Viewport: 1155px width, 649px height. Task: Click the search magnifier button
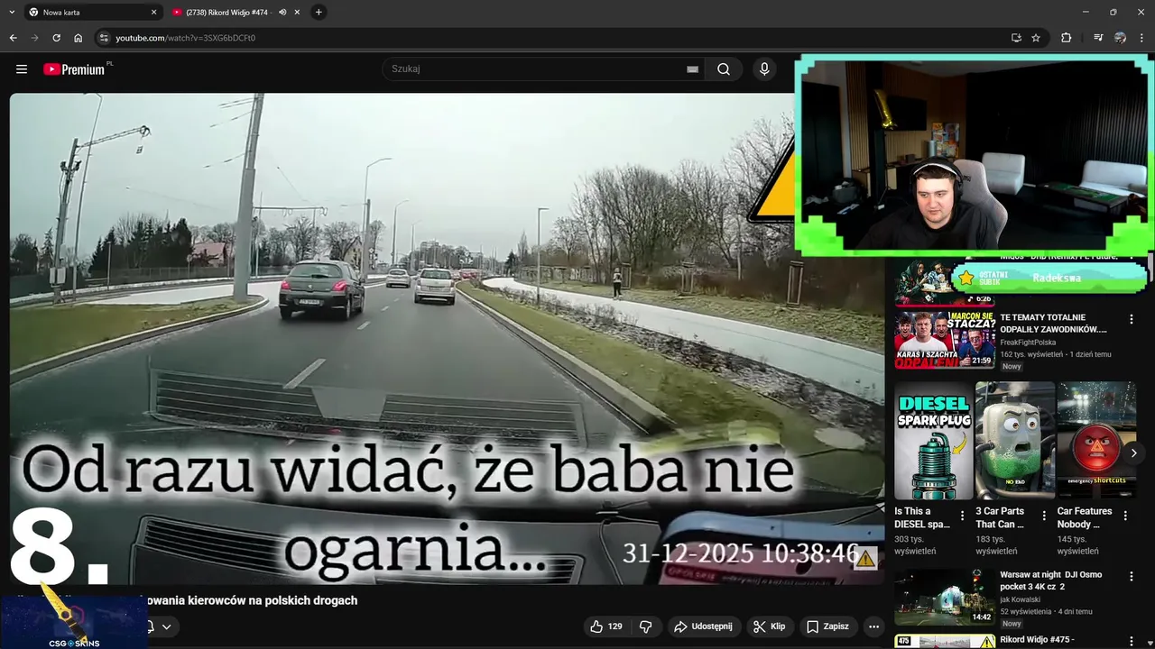pos(724,69)
